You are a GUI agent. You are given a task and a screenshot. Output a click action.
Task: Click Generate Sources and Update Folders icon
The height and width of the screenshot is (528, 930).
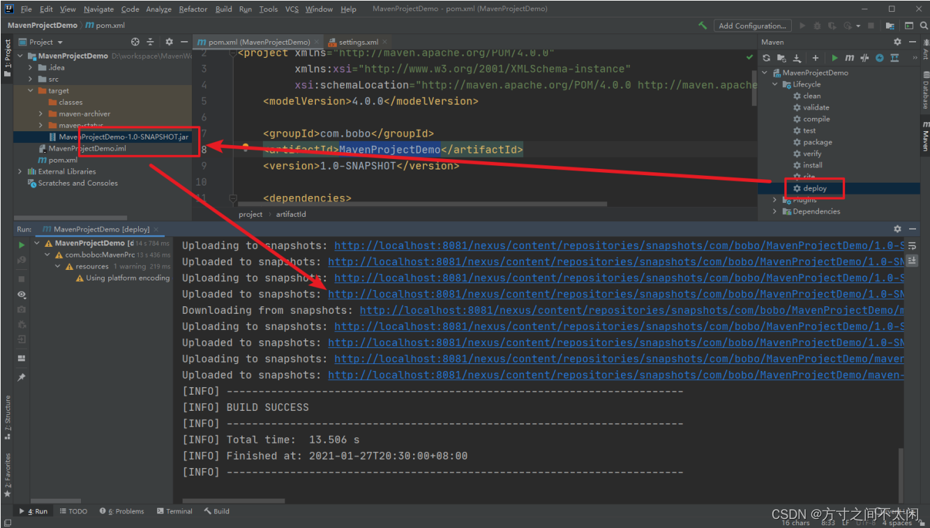(781, 58)
